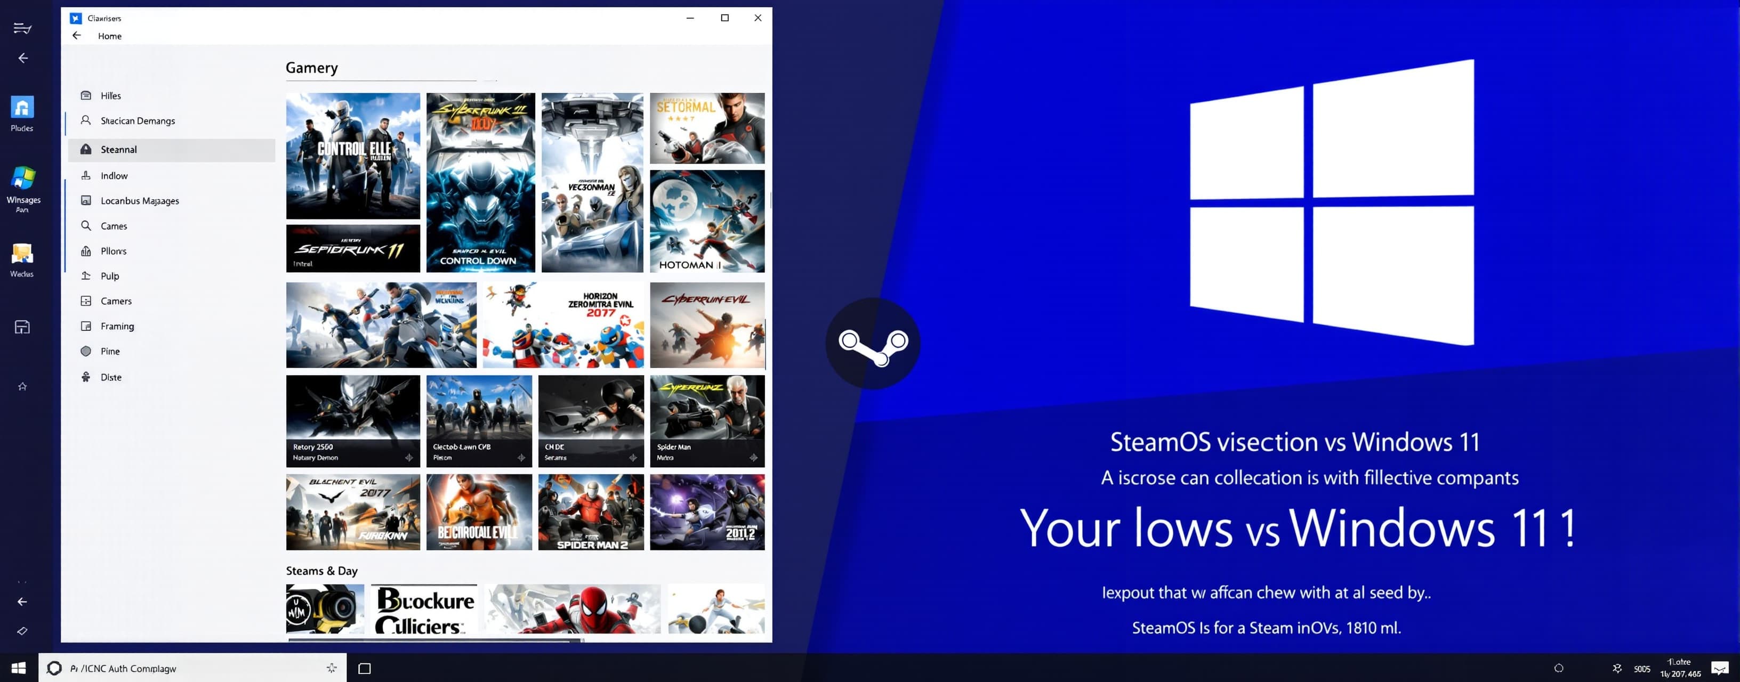Open the Blachent Evil 2077 tile
1740x682 pixels.
point(353,512)
